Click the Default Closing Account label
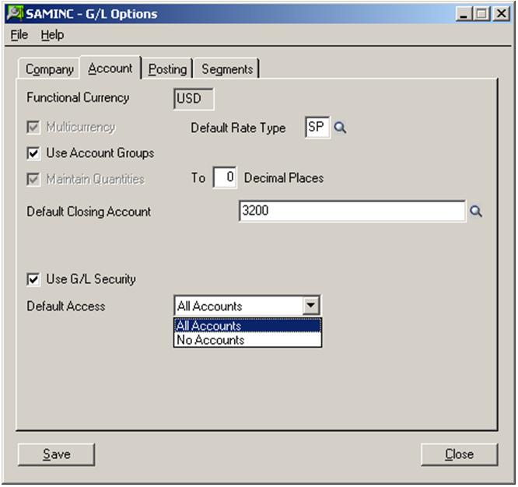 click(x=89, y=212)
